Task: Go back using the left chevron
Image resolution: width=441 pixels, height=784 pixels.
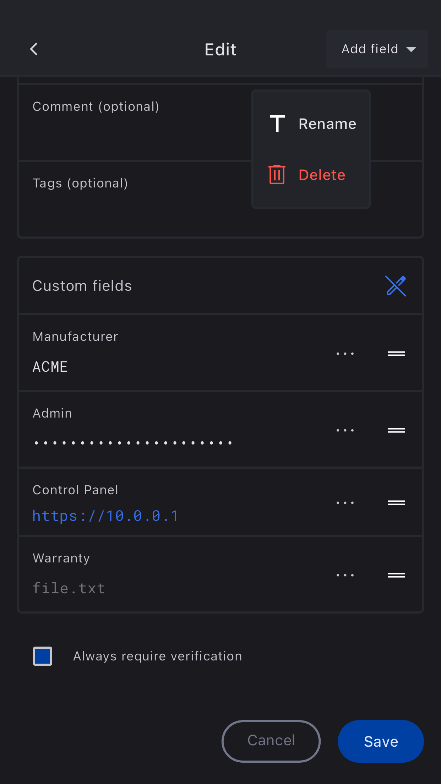Action: (x=34, y=49)
